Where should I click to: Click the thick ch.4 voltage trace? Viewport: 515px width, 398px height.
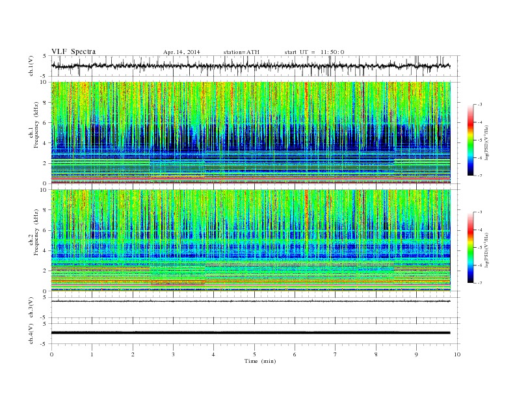tap(250, 333)
